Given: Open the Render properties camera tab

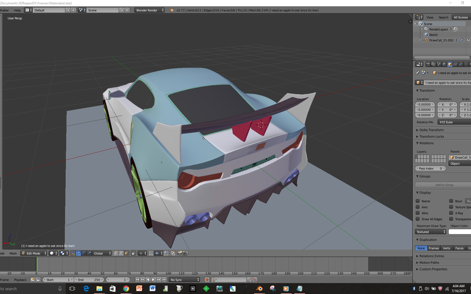Looking at the screenshot, I should click(x=428, y=65).
